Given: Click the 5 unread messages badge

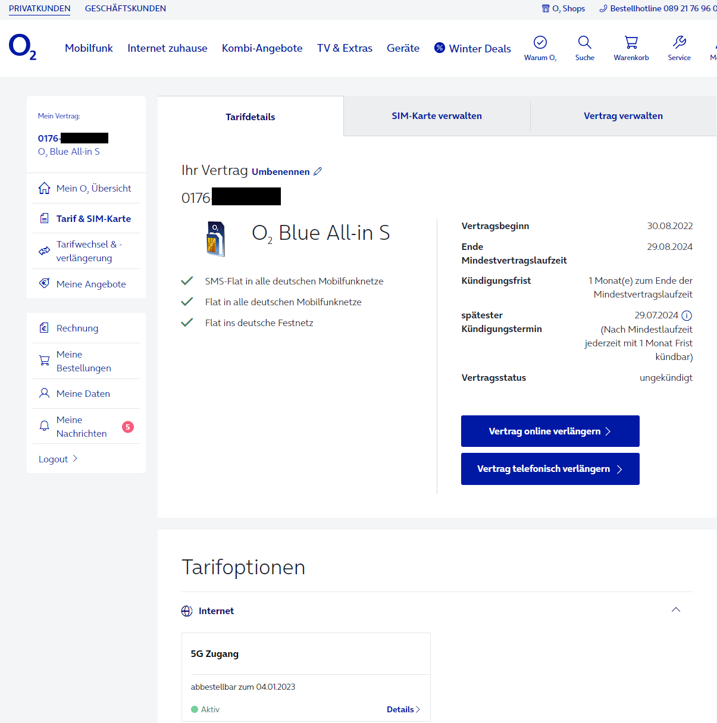Looking at the screenshot, I should tap(128, 427).
